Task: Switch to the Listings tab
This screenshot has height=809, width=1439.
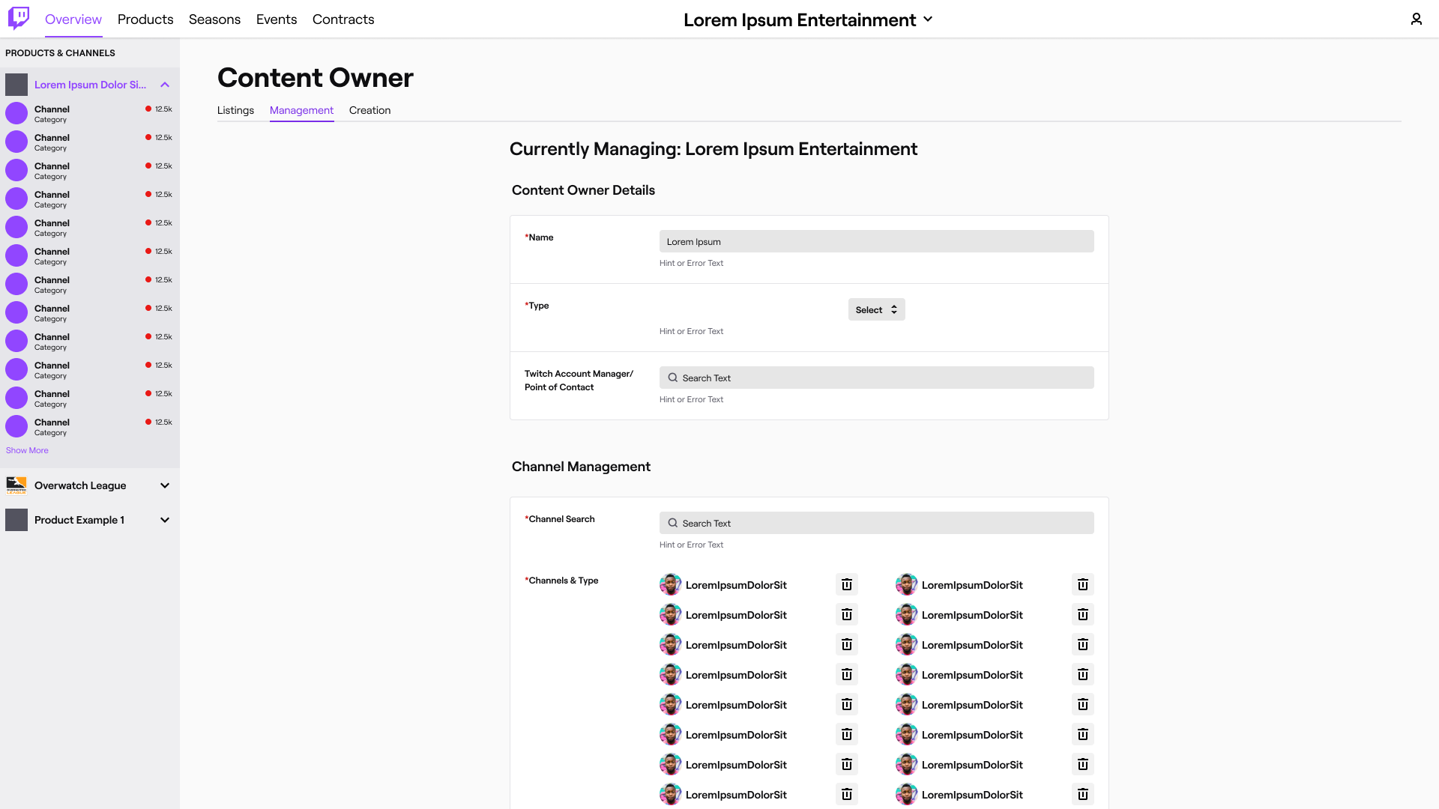Action: (x=235, y=110)
